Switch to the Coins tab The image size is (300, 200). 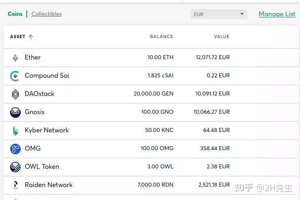[x=15, y=14]
